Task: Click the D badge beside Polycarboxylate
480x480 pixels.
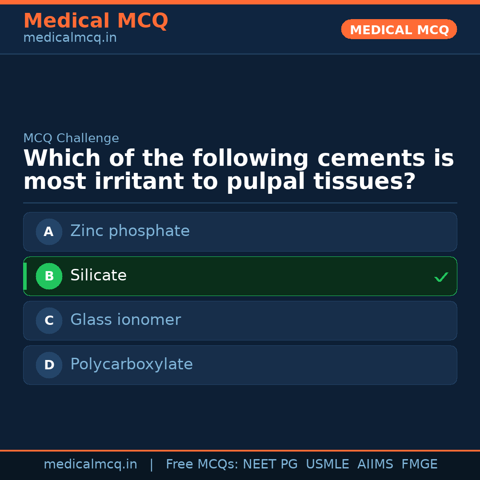Action: pyautogui.click(x=49, y=365)
